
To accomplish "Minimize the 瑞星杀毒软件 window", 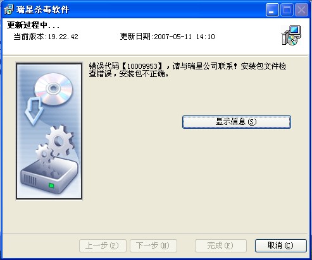I will click(272, 9).
